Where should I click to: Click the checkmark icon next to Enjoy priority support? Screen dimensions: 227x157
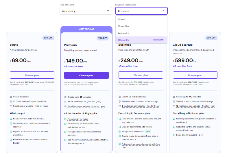174,135
